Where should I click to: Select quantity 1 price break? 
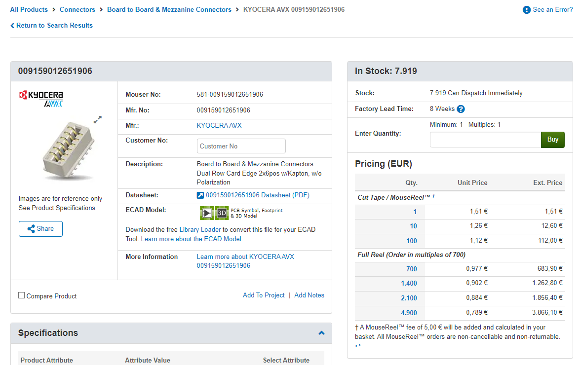click(x=415, y=212)
